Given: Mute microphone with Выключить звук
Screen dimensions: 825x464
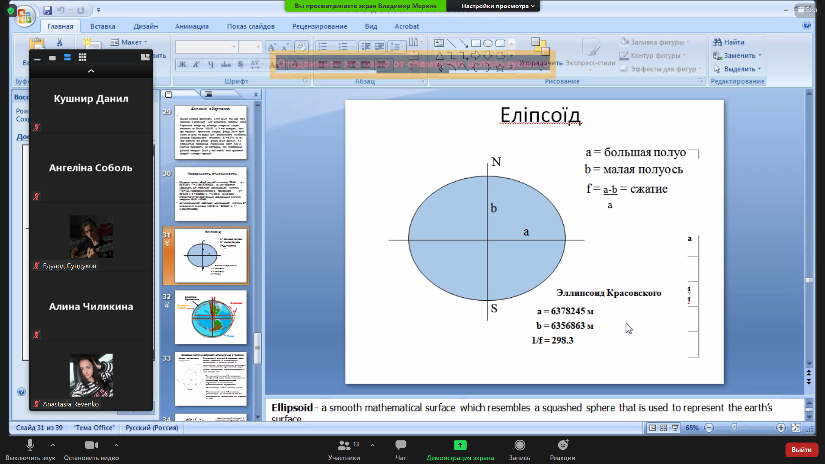Looking at the screenshot, I should (x=30, y=445).
